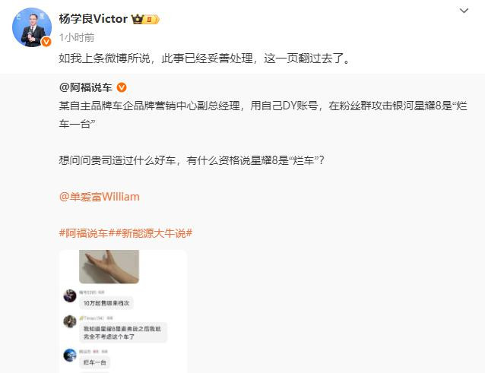Click the hand photo in attached image

(109, 267)
